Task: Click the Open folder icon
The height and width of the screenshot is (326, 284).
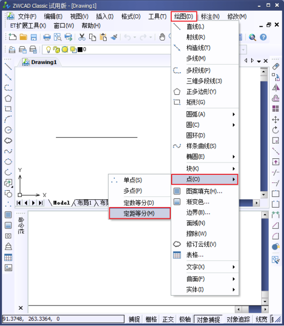Action: pyautogui.click(x=23, y=37)
